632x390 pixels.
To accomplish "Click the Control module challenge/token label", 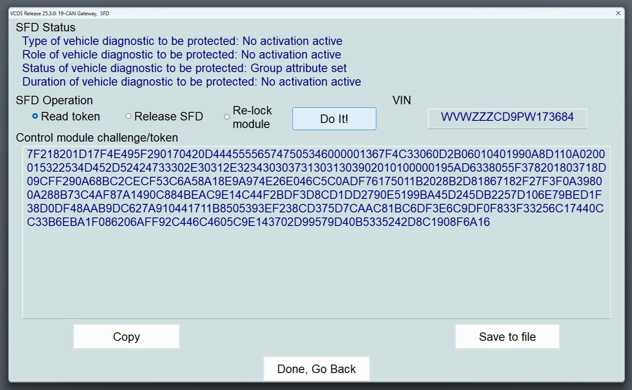I will coord(97,138).
